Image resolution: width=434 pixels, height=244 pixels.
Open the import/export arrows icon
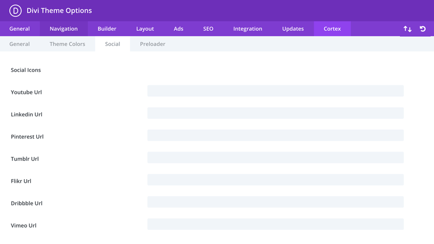point(407,29)
